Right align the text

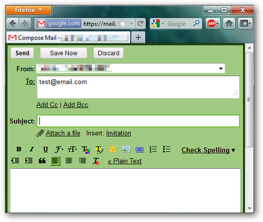(82, 161)
